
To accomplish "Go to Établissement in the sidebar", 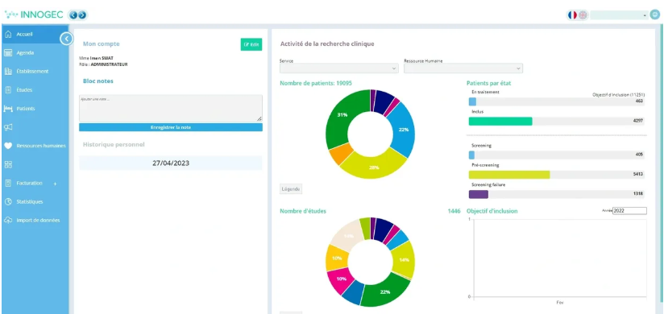I will (x=32, y=72).
